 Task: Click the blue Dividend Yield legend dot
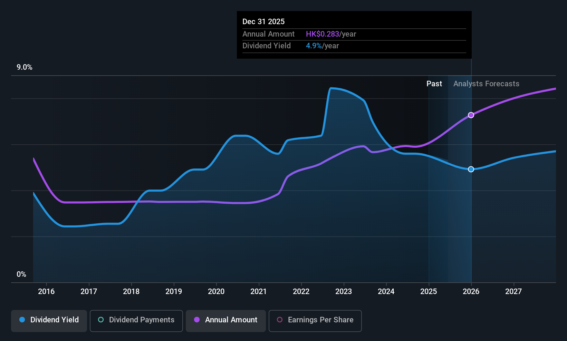(x=22, y=320)
